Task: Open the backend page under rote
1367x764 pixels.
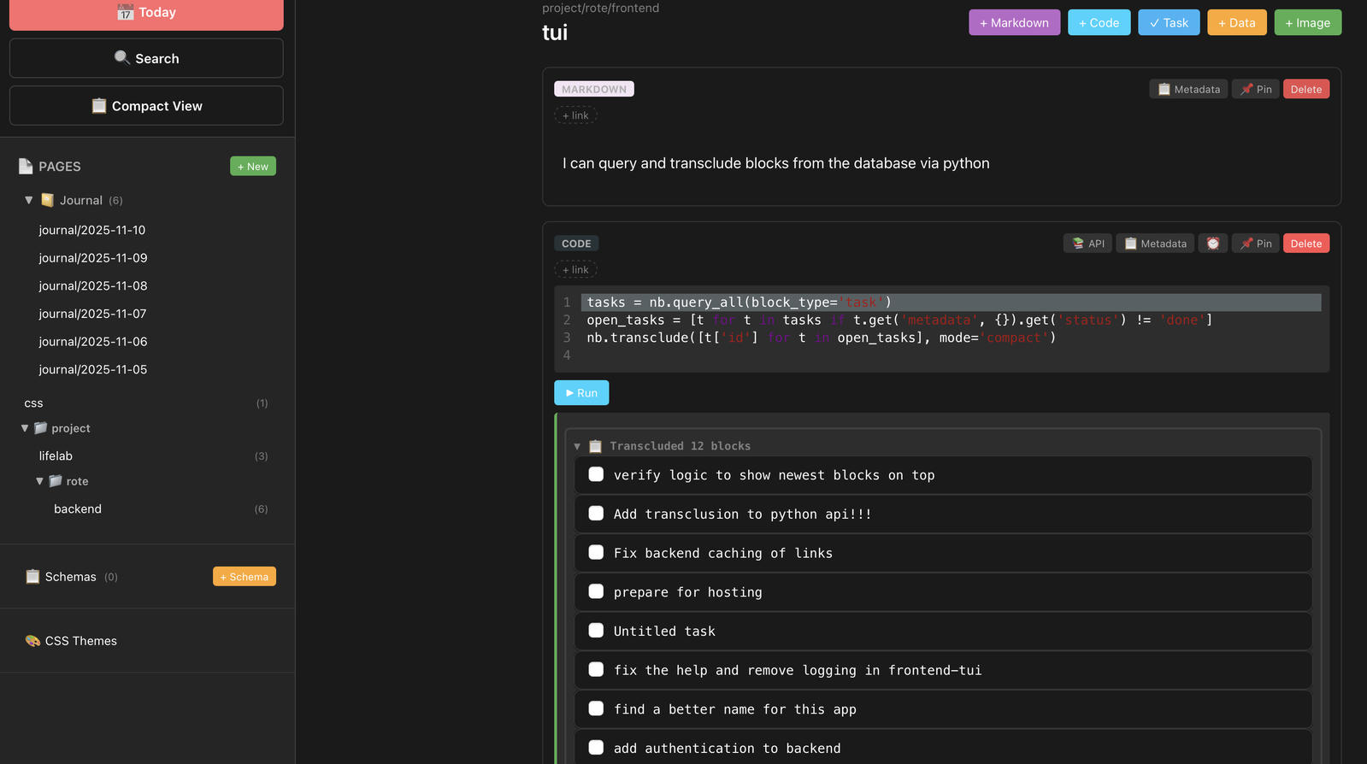Action: (78, 508)
